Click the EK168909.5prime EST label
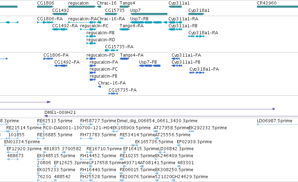Viewport: 298px width, 182px height. click(131, 128)
